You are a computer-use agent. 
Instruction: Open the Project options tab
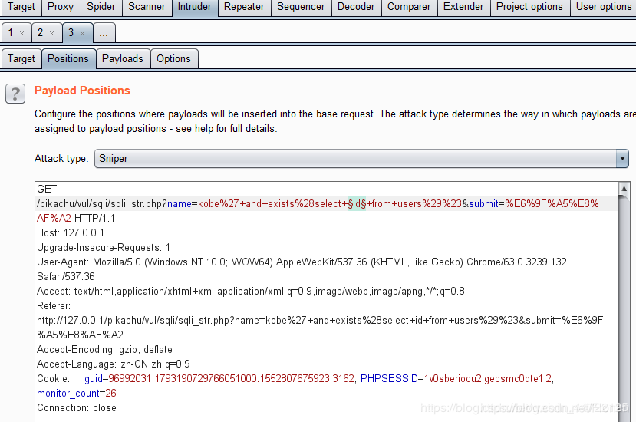[529, 7]
